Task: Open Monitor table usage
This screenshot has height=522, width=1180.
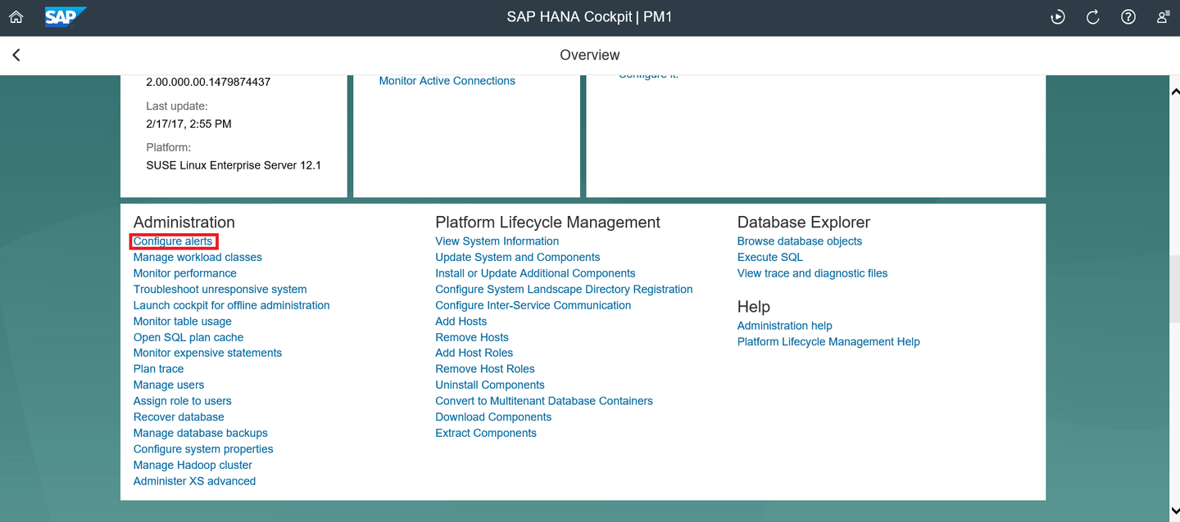Action: tap(183, 322)
